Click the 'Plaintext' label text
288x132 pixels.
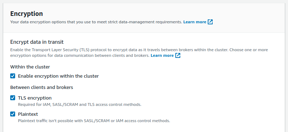pyautogui.click(x=28, y=114)
